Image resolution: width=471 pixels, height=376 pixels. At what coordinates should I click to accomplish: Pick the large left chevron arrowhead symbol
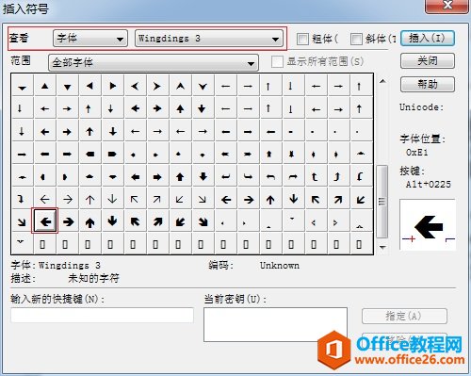click(135, 86)
